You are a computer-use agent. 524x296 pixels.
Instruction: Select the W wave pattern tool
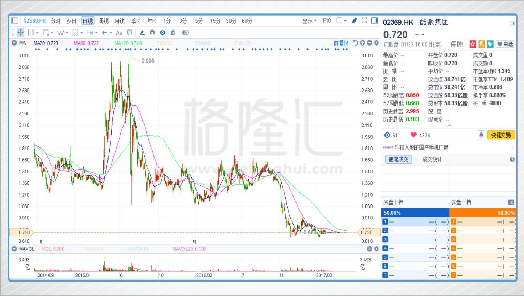click(60, 33)
